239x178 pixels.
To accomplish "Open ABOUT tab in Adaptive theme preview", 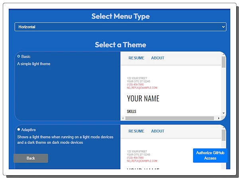I will click(x=157, y=131).
